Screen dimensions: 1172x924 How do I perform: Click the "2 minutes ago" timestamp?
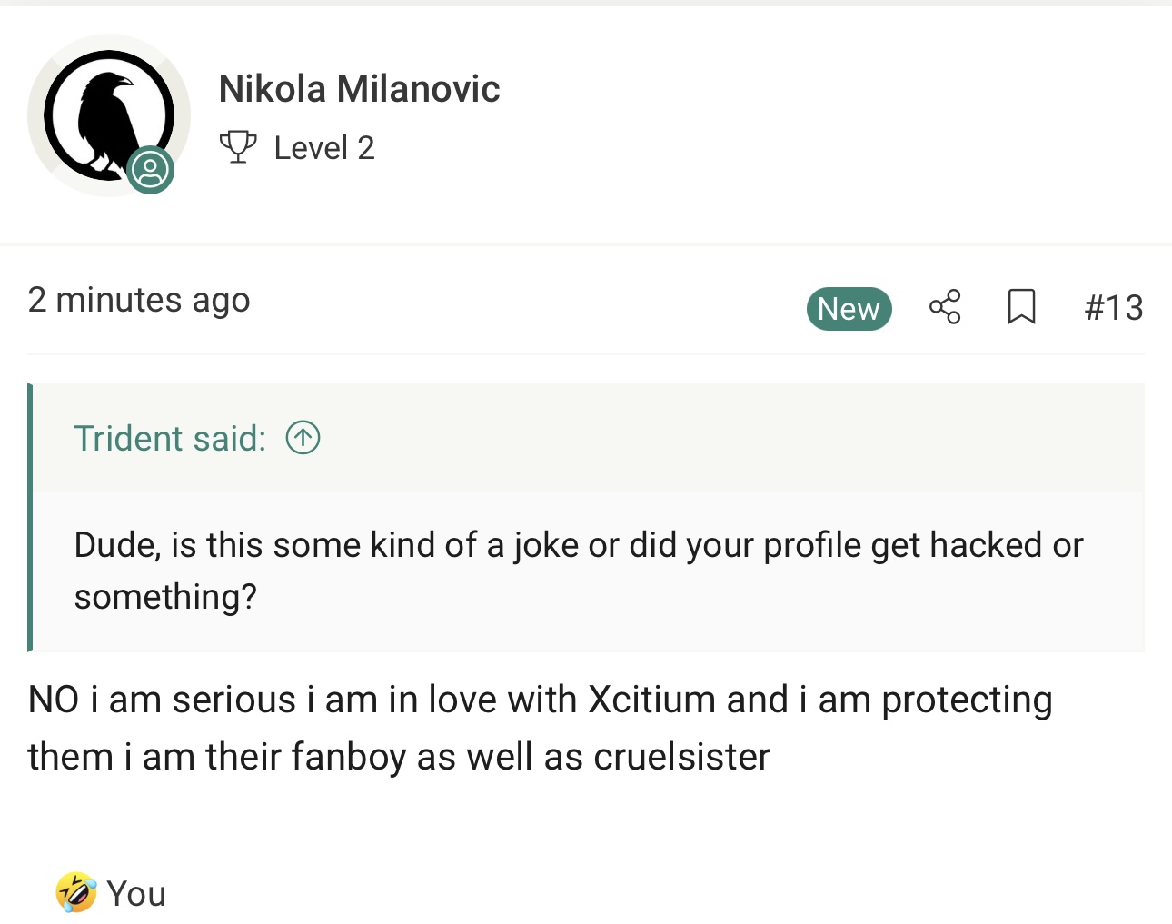pos(139,300)
